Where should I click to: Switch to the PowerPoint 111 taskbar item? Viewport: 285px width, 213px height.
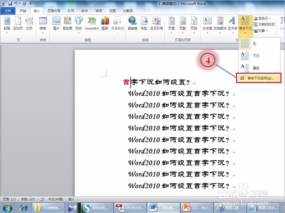(197, 208)
